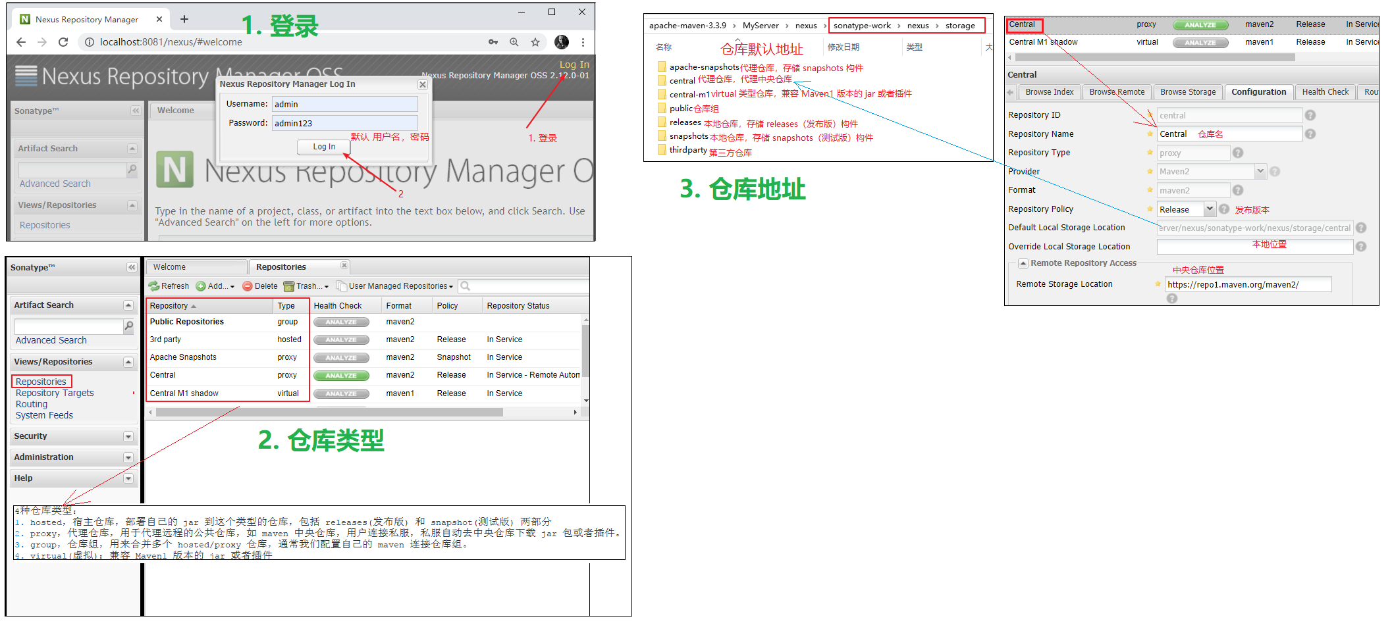Open the sonatype-work breadcrumb folder
Image resolution: width=1392 pixels, height=629 pixels.
click(x=862, y=26)
